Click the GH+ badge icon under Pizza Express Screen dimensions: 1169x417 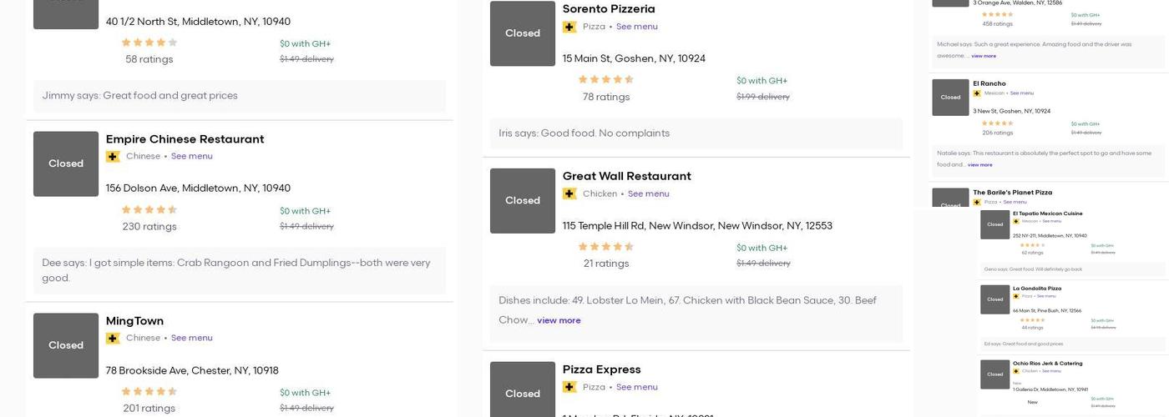(x=569, y=388)
